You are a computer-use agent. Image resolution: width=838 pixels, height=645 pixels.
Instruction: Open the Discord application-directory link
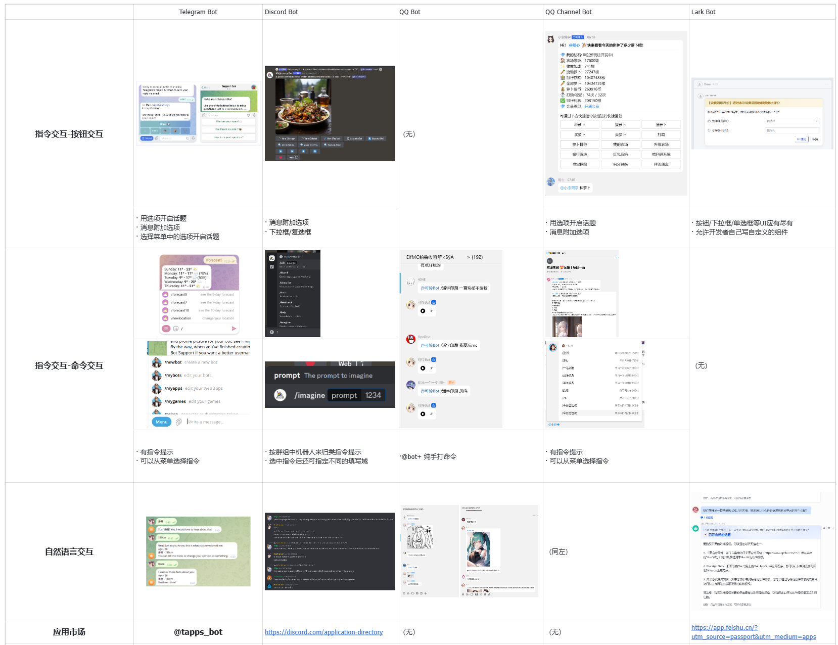(323, 632)
